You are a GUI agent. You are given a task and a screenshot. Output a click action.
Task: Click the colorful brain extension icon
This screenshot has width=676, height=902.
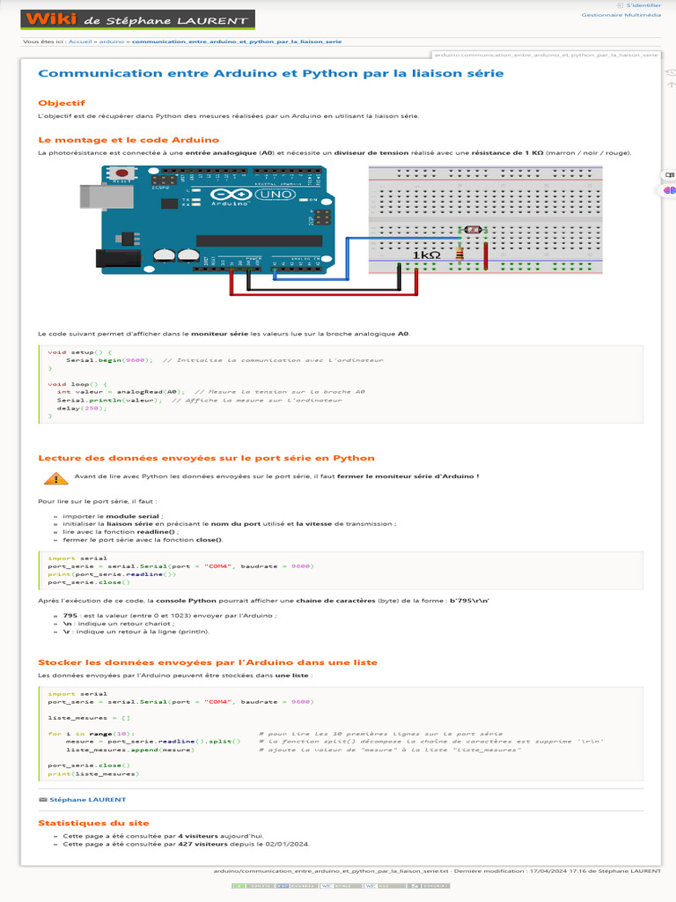pyautogui.click(x=669, y=190)
